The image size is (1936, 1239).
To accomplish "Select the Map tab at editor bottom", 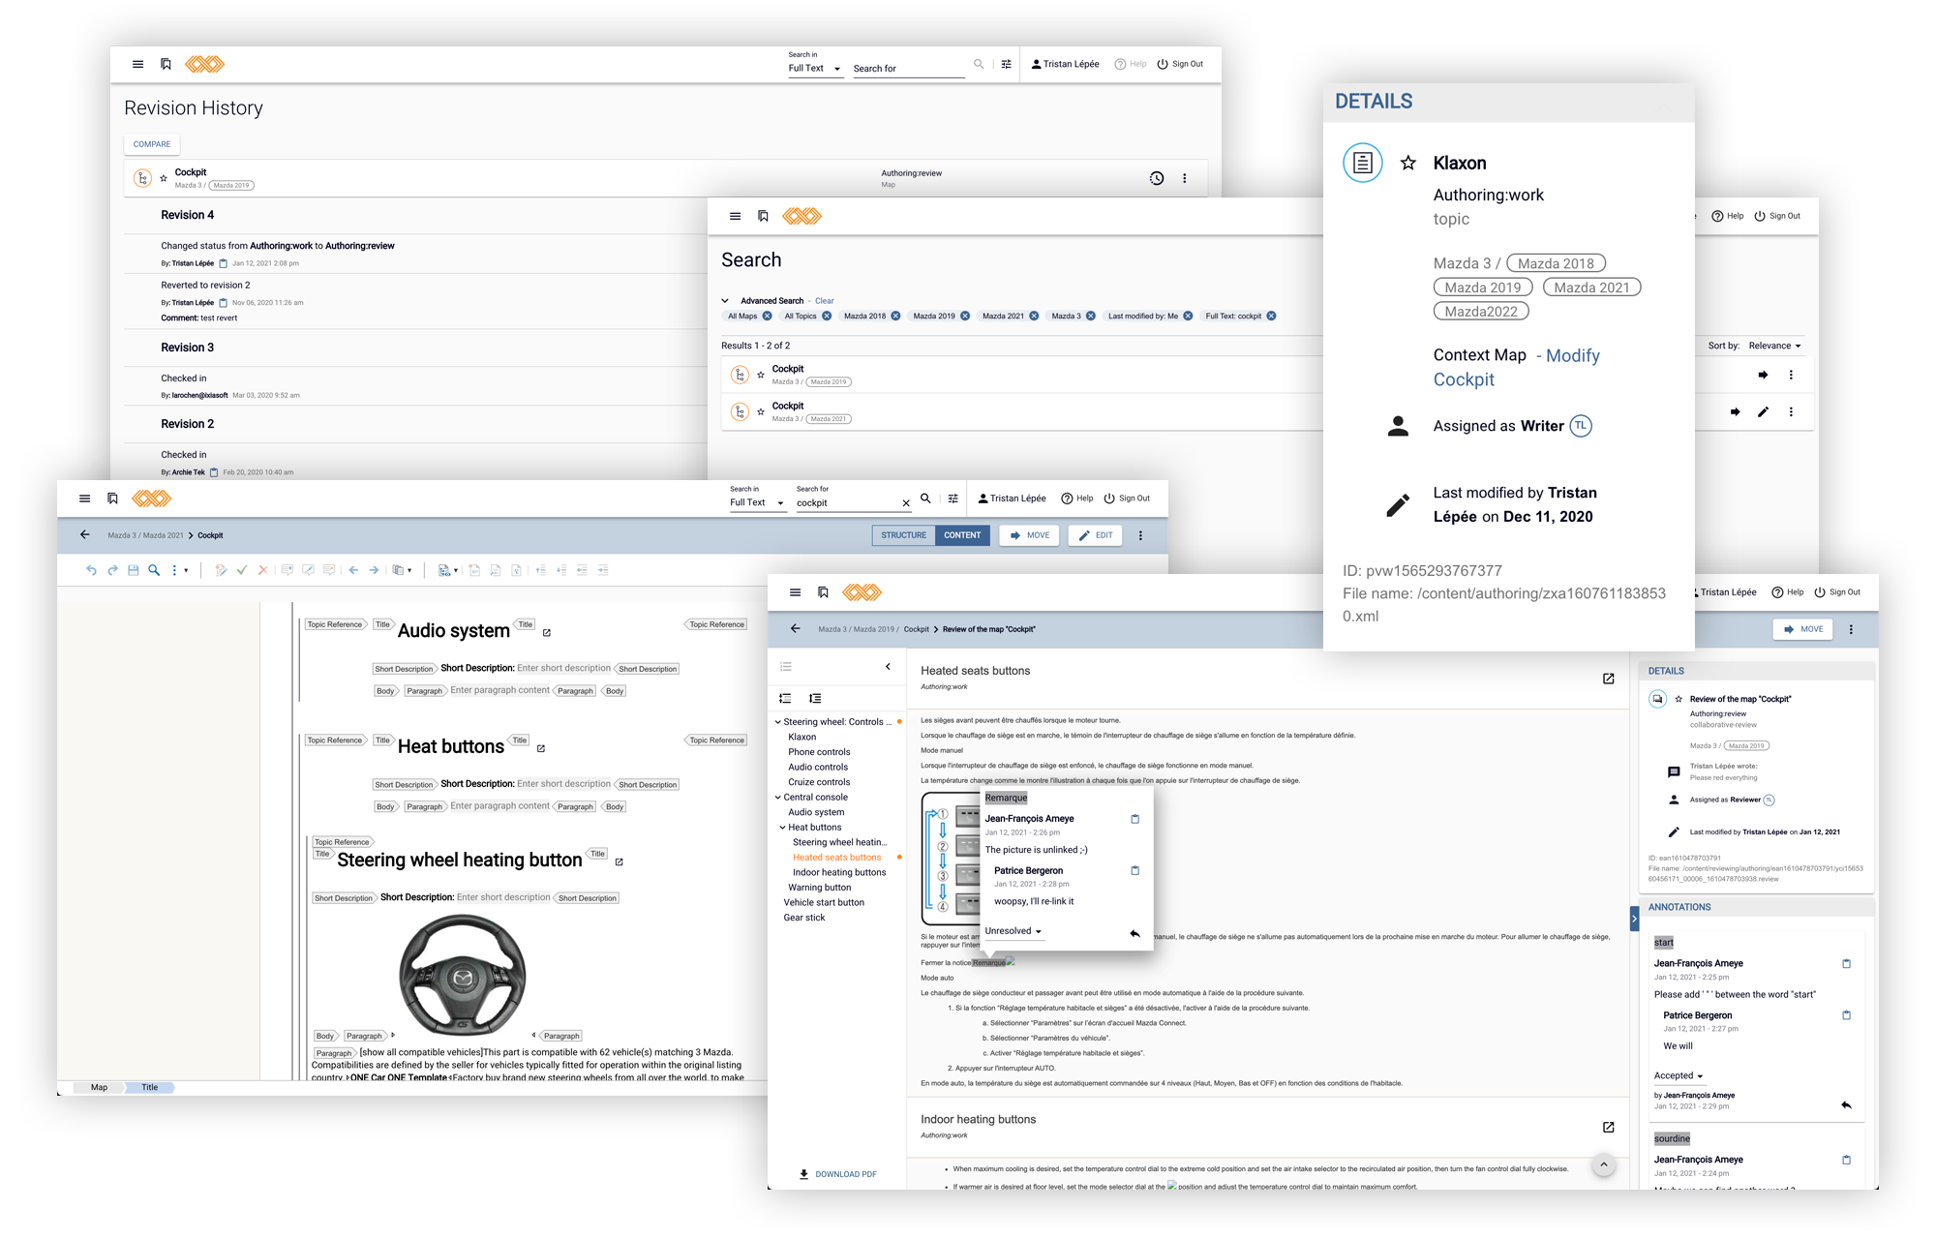I will pyautogui.click(x=99, y=1087).
